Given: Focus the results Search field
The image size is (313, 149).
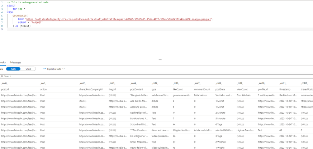Looking at the screenshot, I should [x=156, y=76].
